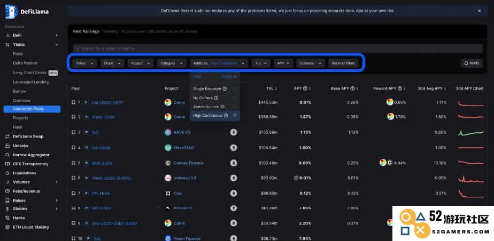This screenshot has height=241, width=494.
Task: Open the Delta Neutral page
Action: tap(25, 63)
